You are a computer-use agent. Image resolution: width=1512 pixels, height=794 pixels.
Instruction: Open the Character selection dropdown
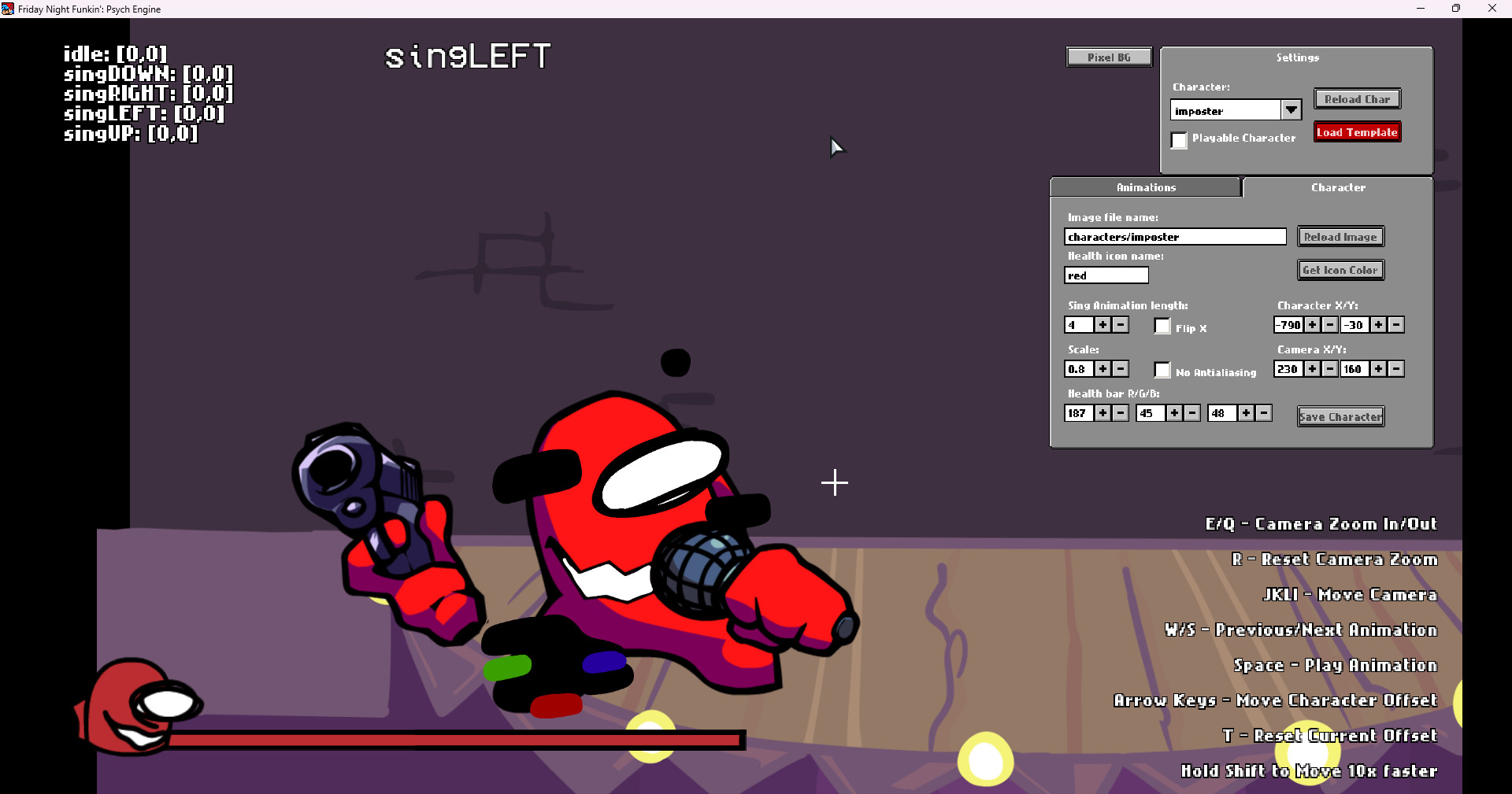(x=1291, y=109)
